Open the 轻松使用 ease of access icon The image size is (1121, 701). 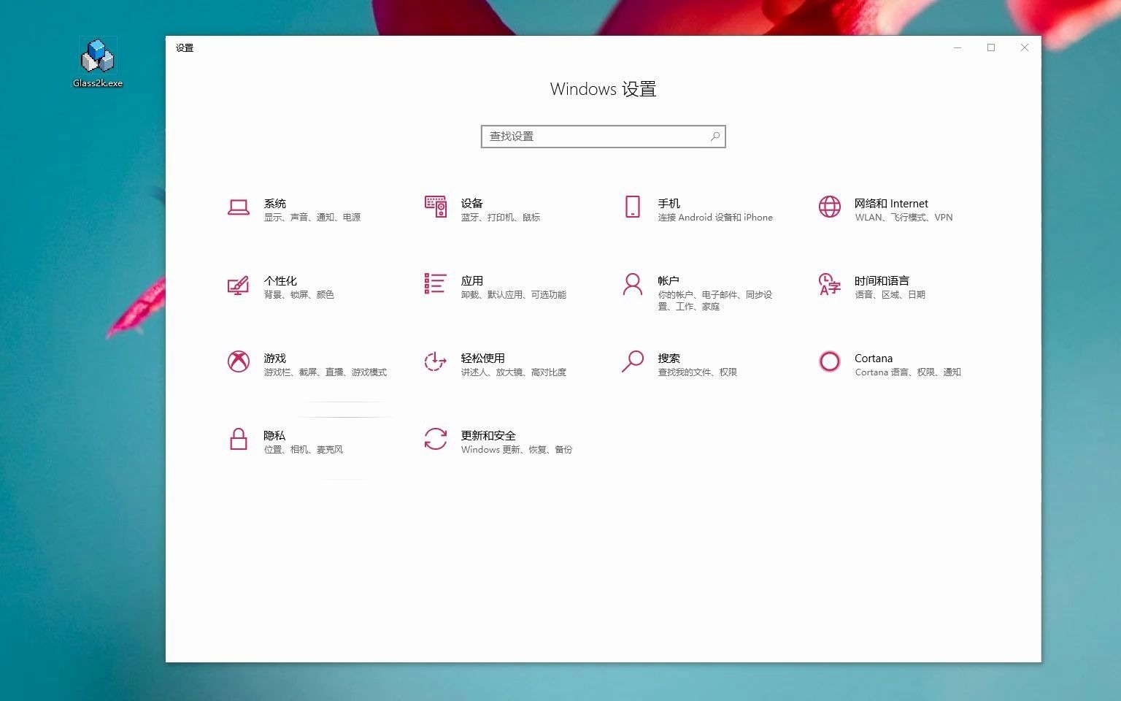[435, 361]
